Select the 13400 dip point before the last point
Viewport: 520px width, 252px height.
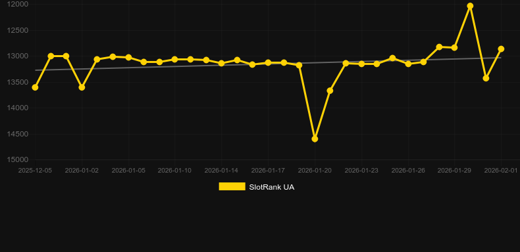pyautogui.click(x=486, y=78)
